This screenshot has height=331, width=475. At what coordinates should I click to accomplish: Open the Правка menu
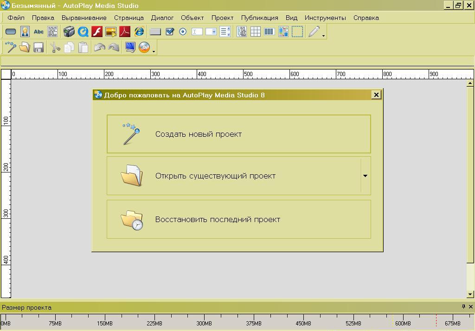[43, 18]
